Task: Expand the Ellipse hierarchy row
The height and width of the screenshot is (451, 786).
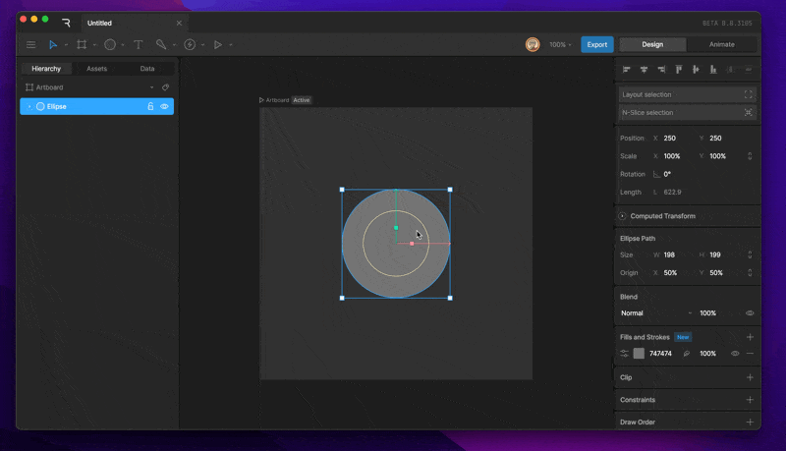Action: (x=29, y=106)
